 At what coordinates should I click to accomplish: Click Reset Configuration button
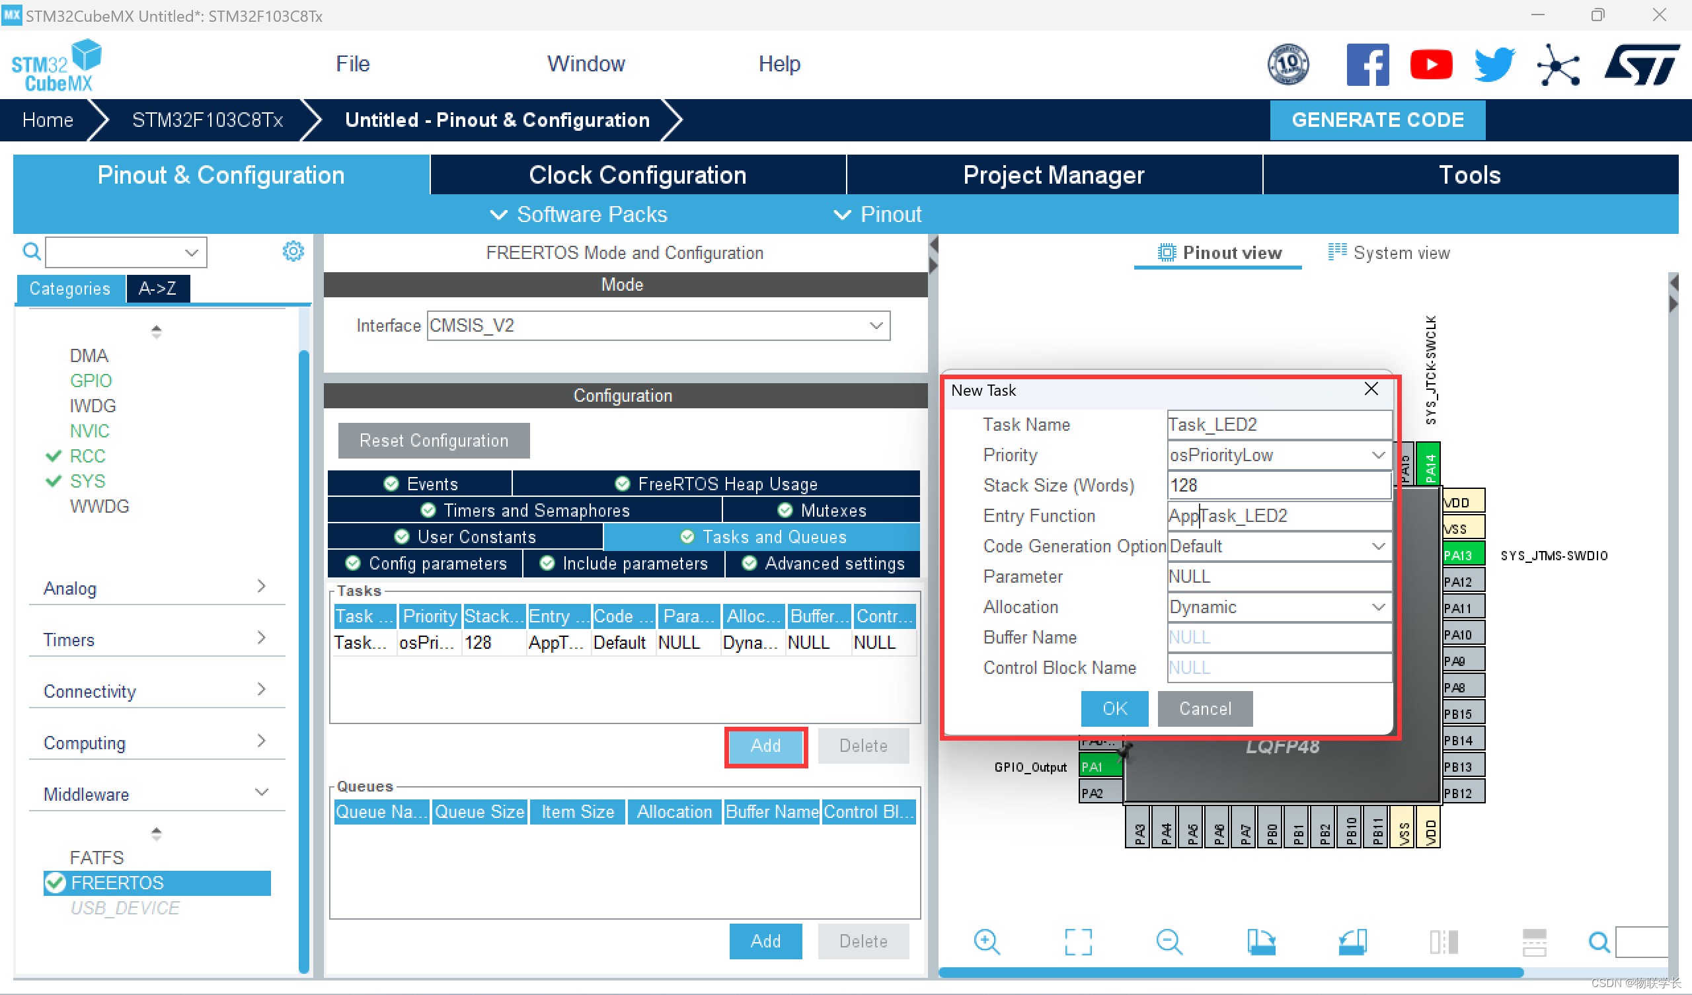coord(433,441)
